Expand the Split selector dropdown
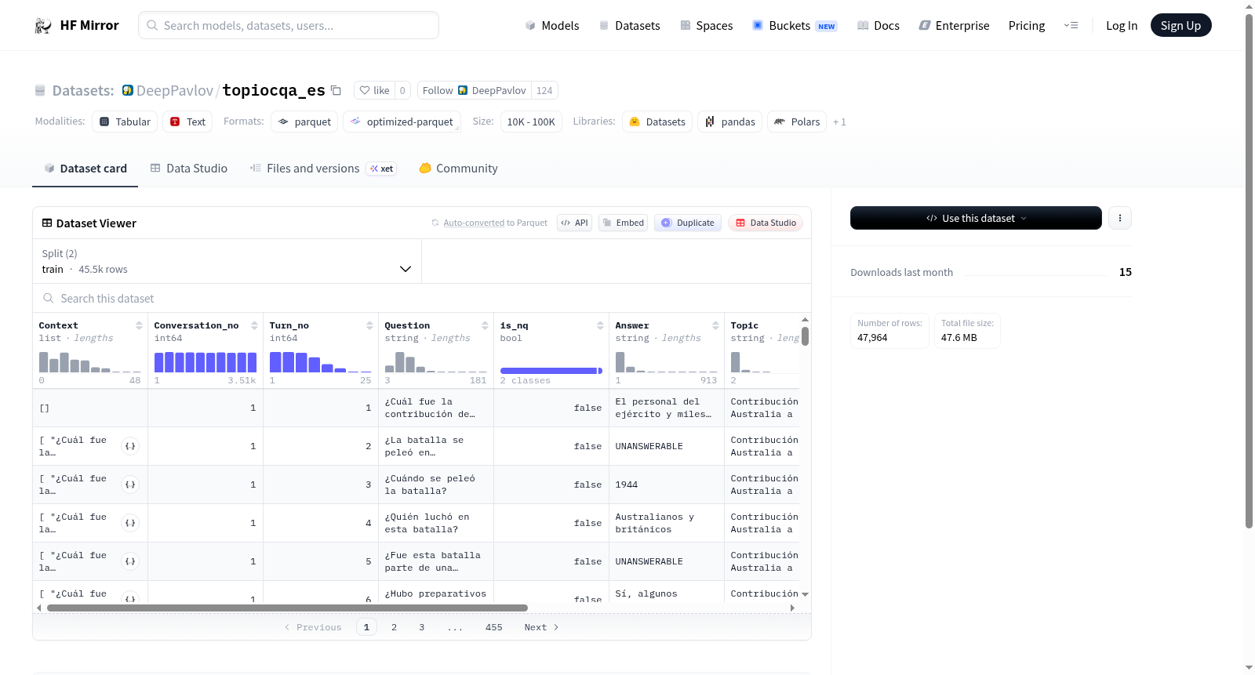The width and height of the screenshot is (1255, 675). coord(227,261)
